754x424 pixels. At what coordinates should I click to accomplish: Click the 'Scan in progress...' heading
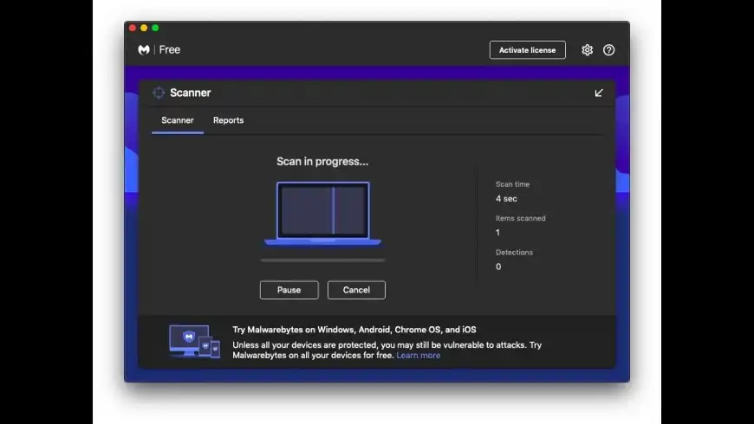(322, 161)
